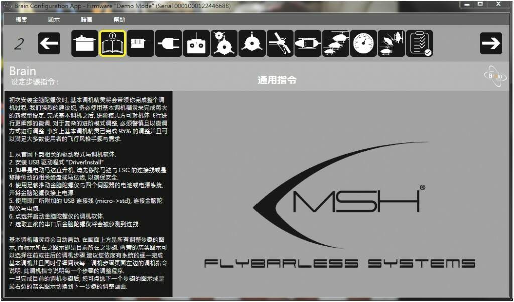
Task: Open the 檔案 menu
Action: [21, 20]
